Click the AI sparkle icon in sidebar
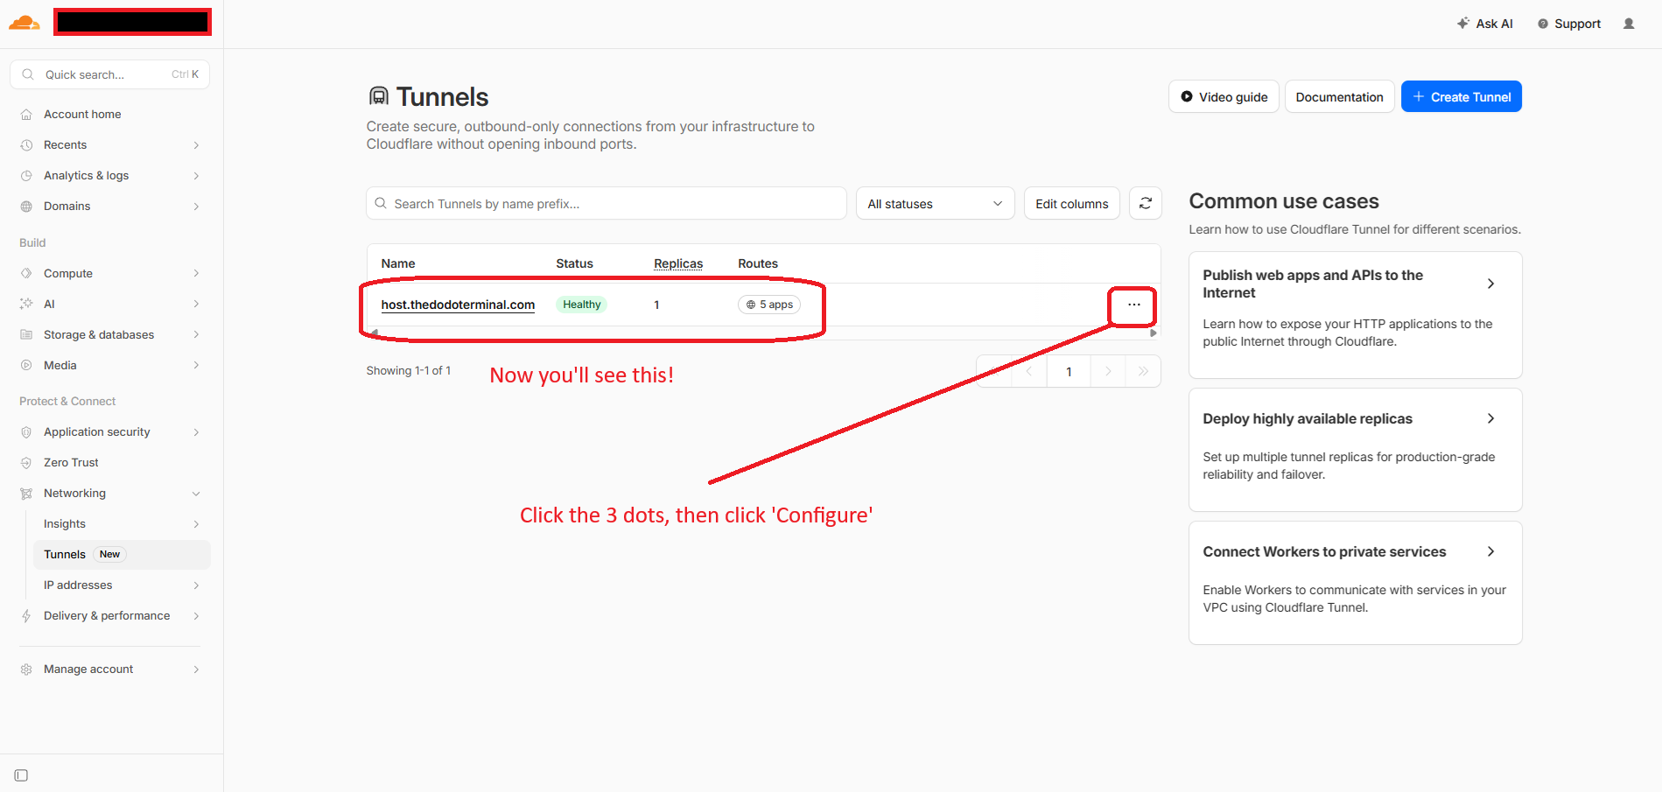Screen dimensions: 1662x792 coord(26,305)
